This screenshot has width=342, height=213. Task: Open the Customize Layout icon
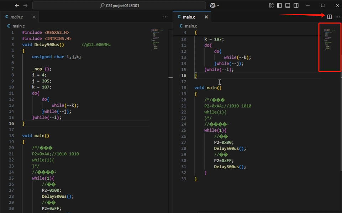[x=271, y=6]
